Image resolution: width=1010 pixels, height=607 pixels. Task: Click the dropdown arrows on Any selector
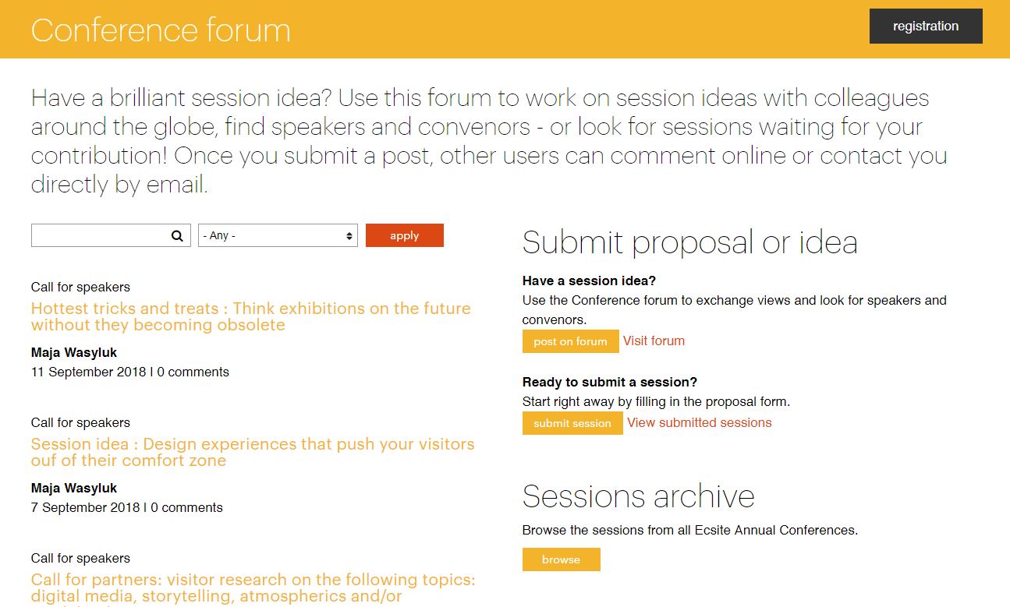pos(349,236)
